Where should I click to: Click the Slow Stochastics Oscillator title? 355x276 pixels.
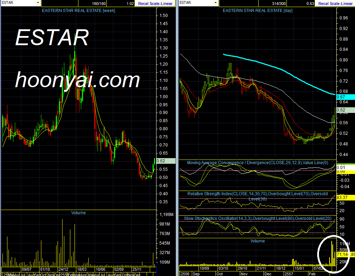[258, 218]
